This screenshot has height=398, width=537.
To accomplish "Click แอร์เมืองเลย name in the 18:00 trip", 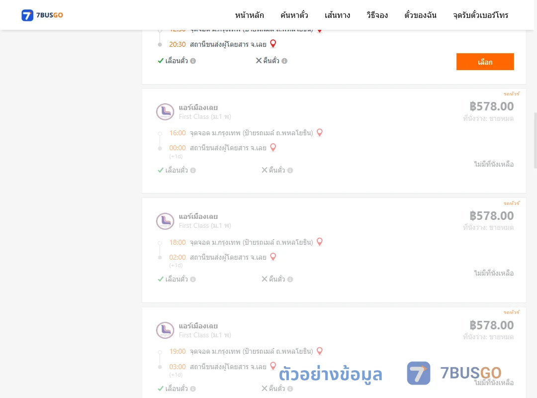I will [x=198, y=216].
